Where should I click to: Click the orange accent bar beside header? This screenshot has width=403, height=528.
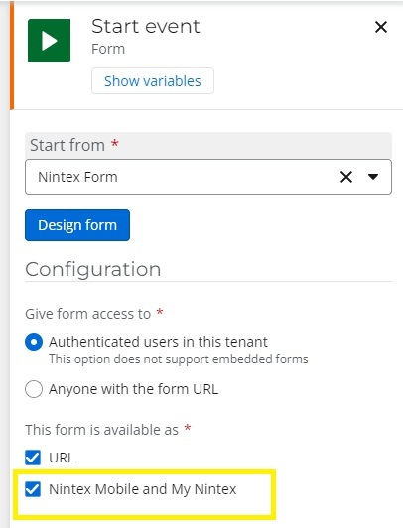click(x=12, y=56)
